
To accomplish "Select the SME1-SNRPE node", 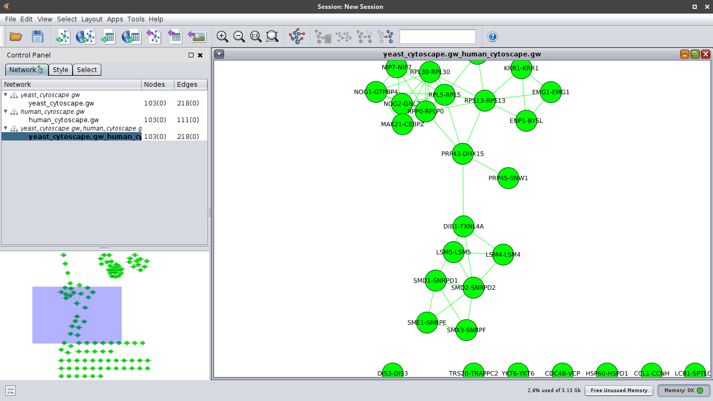I will tap(427, 323).
